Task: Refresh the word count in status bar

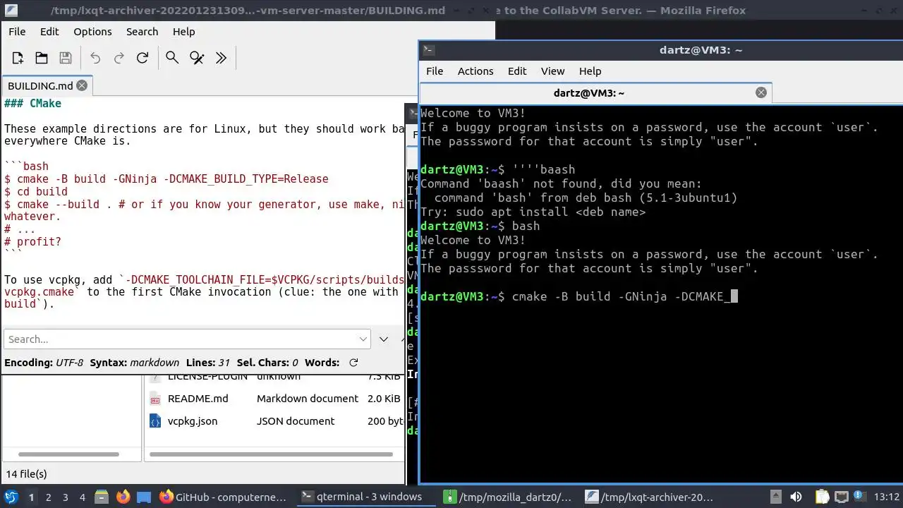Action: (353, 363)
